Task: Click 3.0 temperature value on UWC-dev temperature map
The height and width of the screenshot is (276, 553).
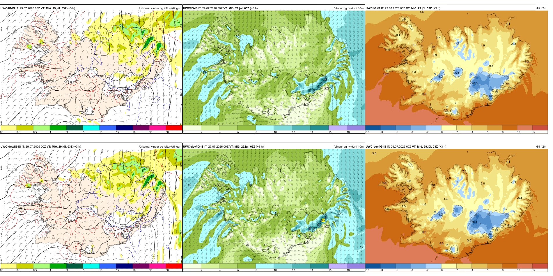Action: (469, 241)
